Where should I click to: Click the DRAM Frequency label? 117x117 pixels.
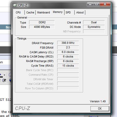point(43,43)
